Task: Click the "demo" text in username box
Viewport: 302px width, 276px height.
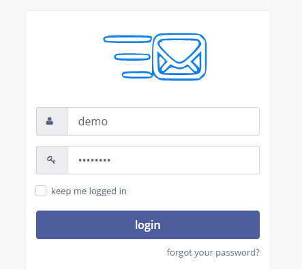Action: pos(93,121)
